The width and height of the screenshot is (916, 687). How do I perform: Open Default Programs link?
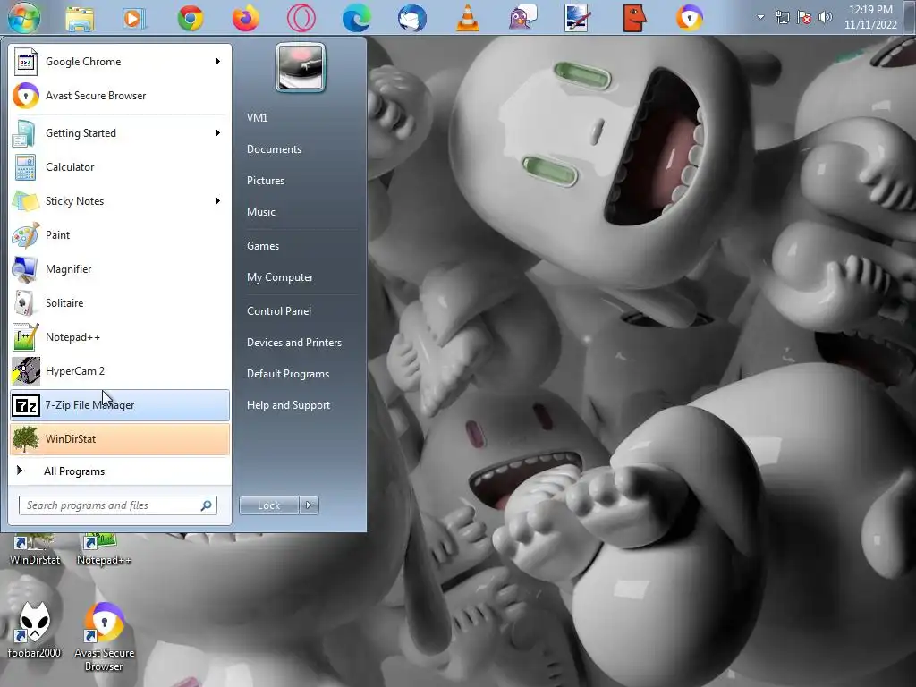(x=287, y=374)
